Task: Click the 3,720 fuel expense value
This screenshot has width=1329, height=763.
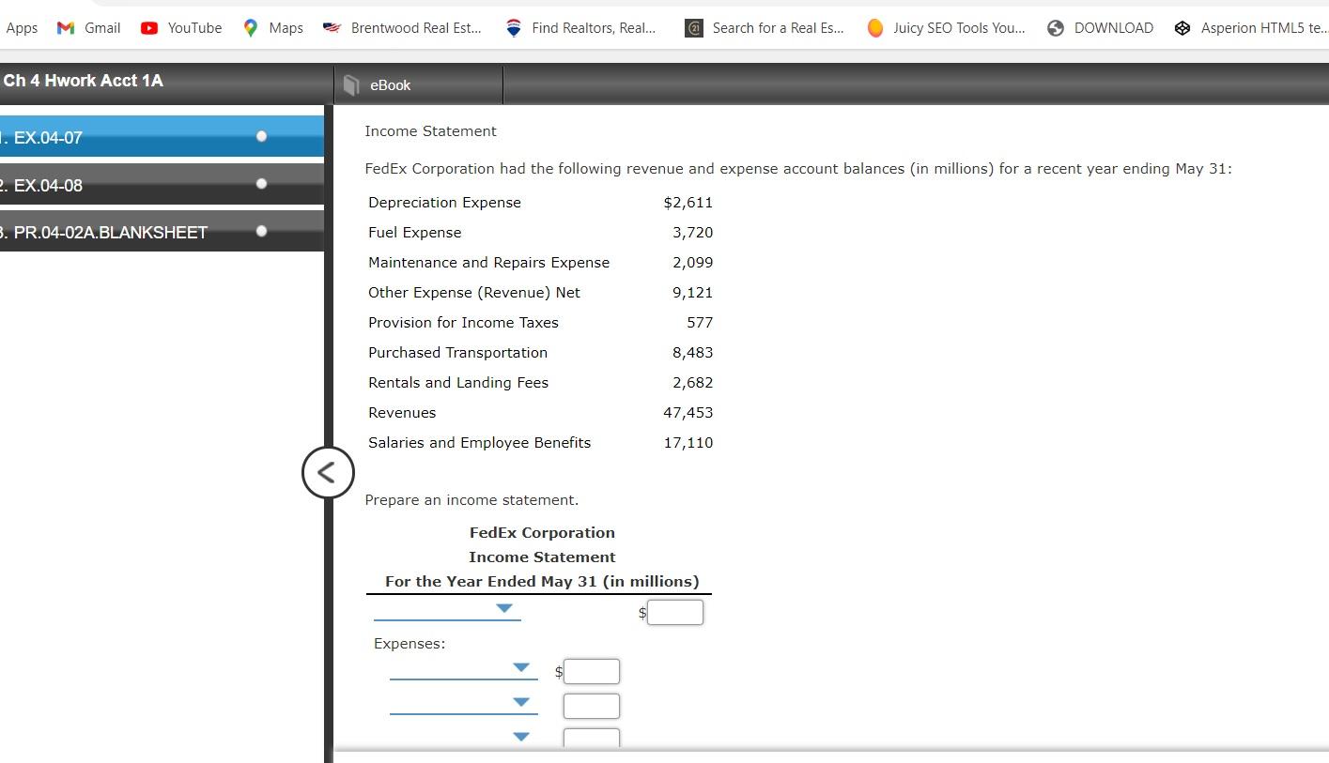Action: point(693,233)
